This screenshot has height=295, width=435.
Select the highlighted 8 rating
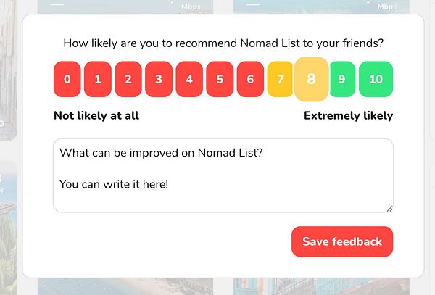point(311,79)
